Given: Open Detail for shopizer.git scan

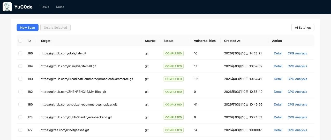Looking at the screenshot, I should coord(278,104).
